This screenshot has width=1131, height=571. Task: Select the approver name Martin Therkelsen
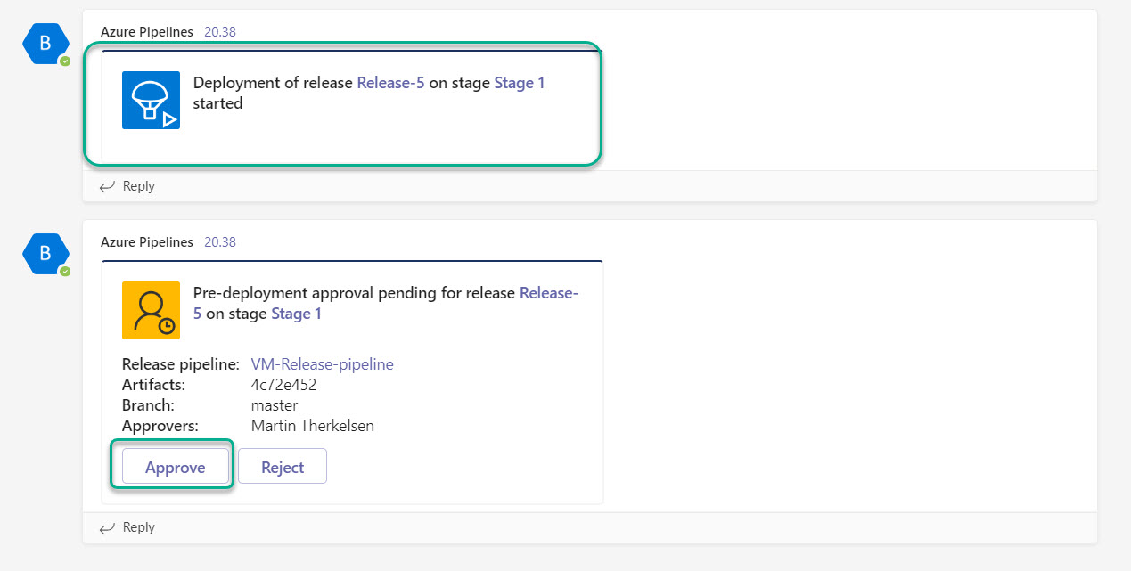tap(313, 426)
